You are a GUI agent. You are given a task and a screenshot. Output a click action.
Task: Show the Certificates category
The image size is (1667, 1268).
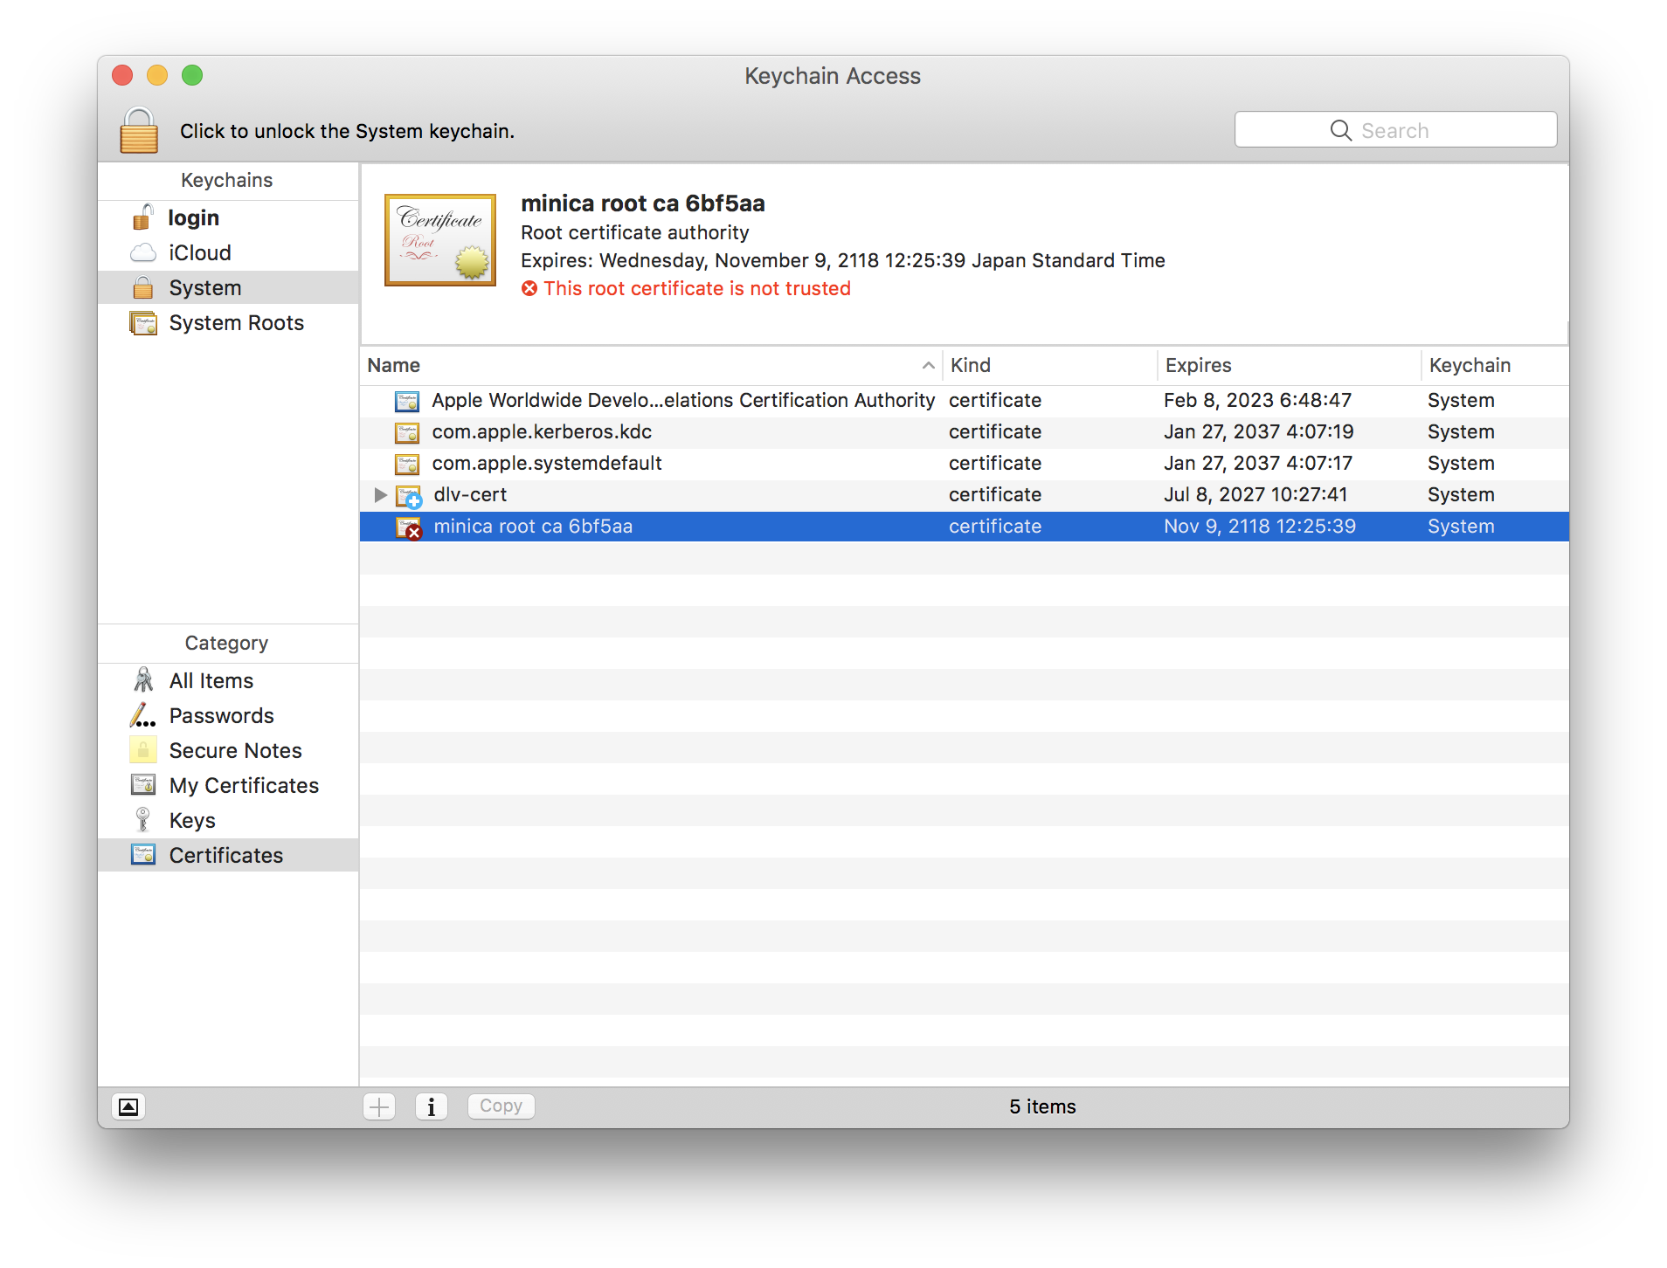(228, 855)
